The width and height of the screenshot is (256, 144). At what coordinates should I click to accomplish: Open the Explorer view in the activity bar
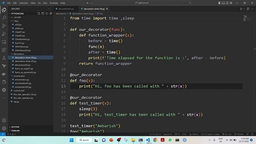pos(4,10)
